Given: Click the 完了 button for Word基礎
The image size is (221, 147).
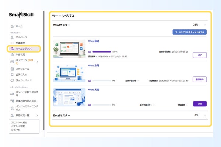Looking at the screenshot, I should (200, 55).
